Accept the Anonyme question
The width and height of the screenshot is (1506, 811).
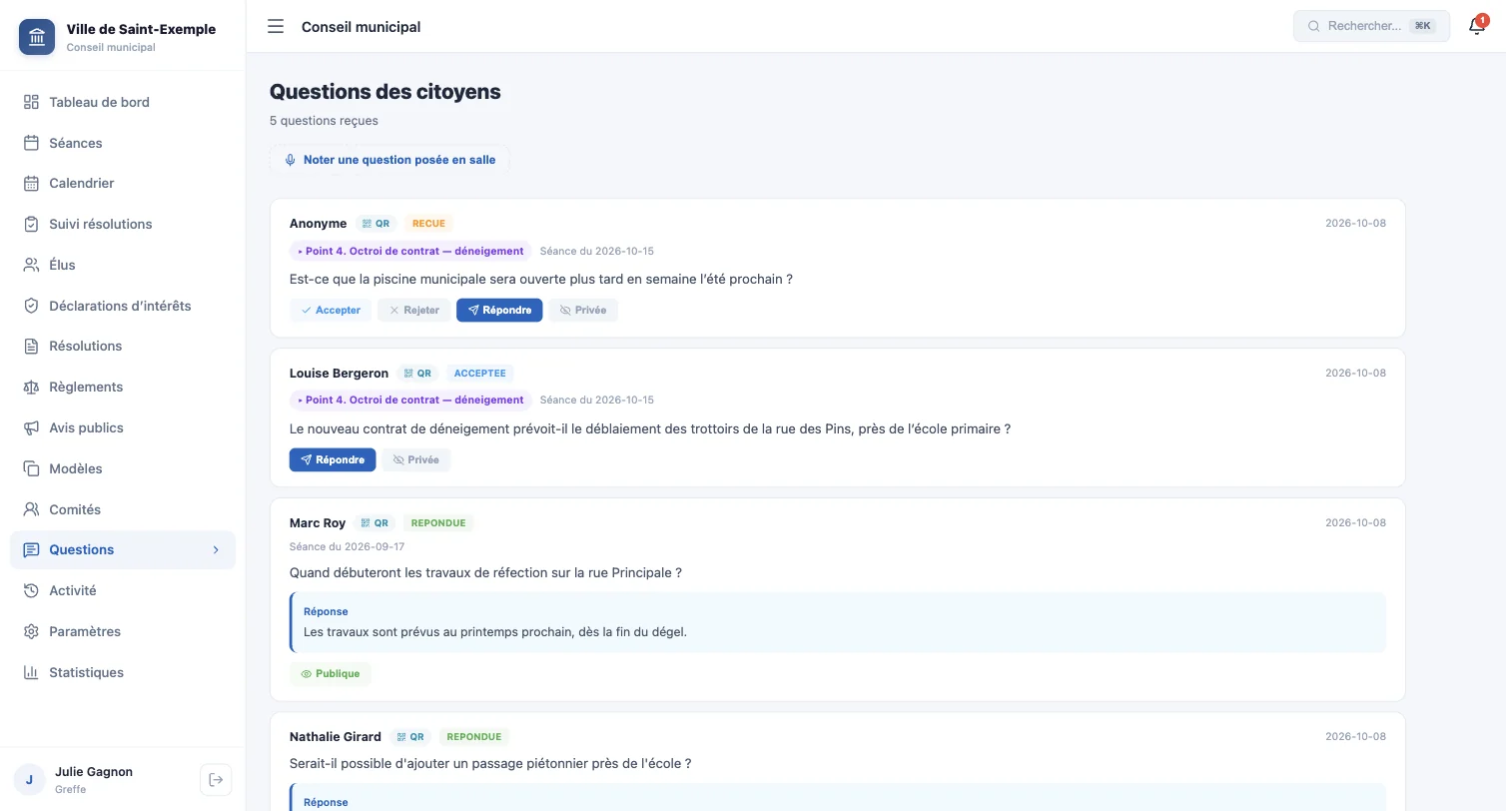click(x=331, y=310)
